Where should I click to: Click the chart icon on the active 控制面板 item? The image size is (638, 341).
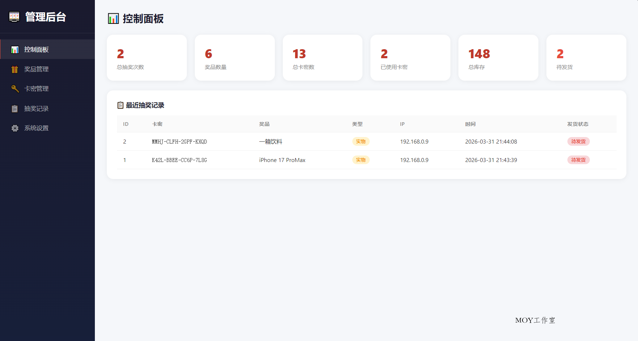pos(15,50)
